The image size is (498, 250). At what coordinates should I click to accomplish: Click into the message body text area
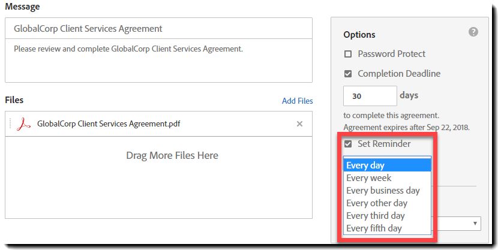point(158,61)
